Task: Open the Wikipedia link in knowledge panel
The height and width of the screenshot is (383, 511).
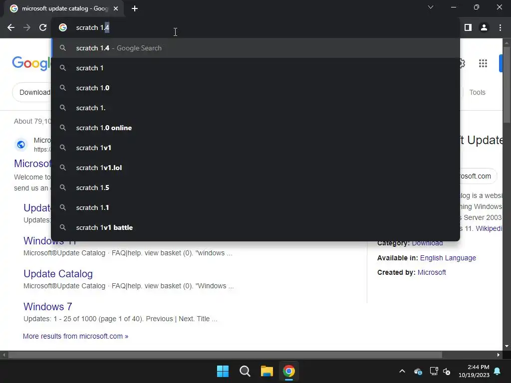Action: click(489, 228)
